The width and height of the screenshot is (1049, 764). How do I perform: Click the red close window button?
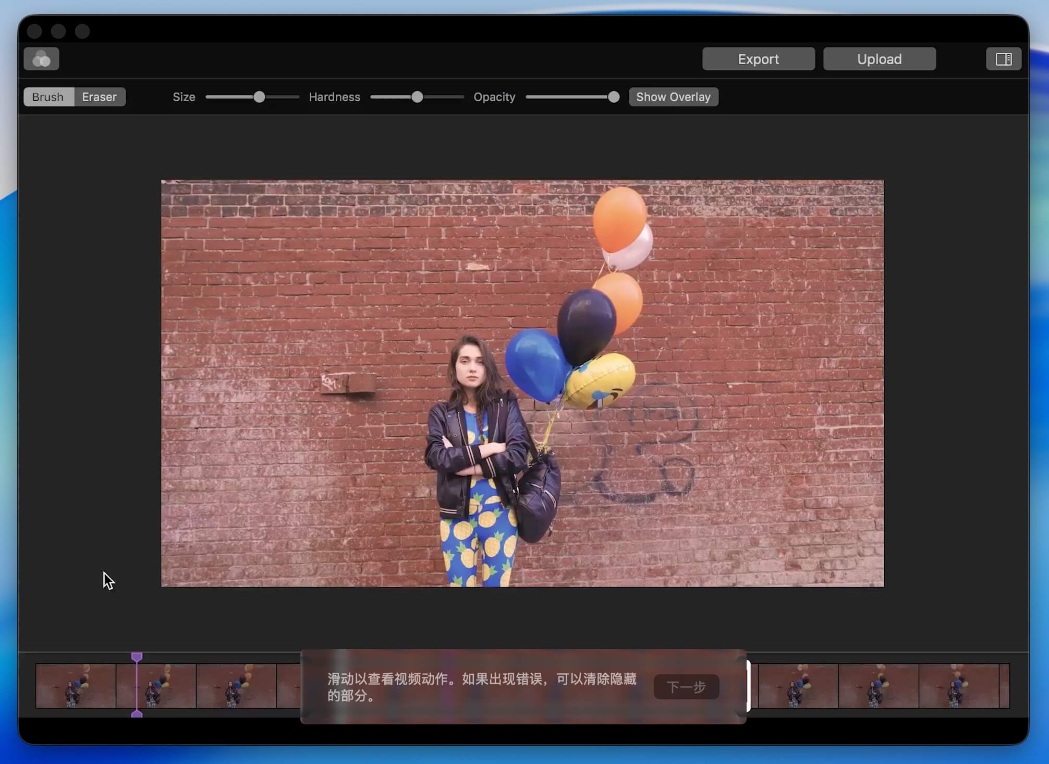coord(34,31)
